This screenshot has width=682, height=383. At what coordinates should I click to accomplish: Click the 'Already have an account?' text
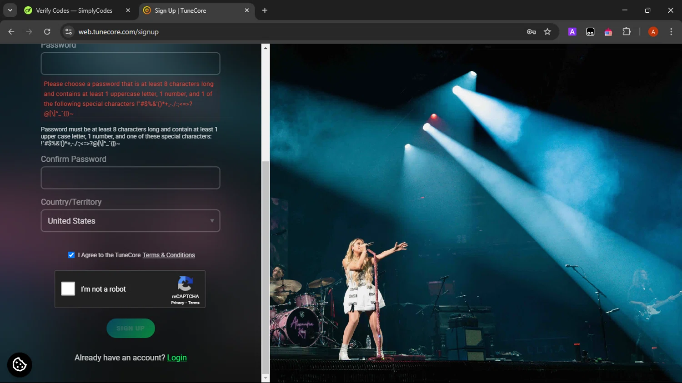point(120,358)
